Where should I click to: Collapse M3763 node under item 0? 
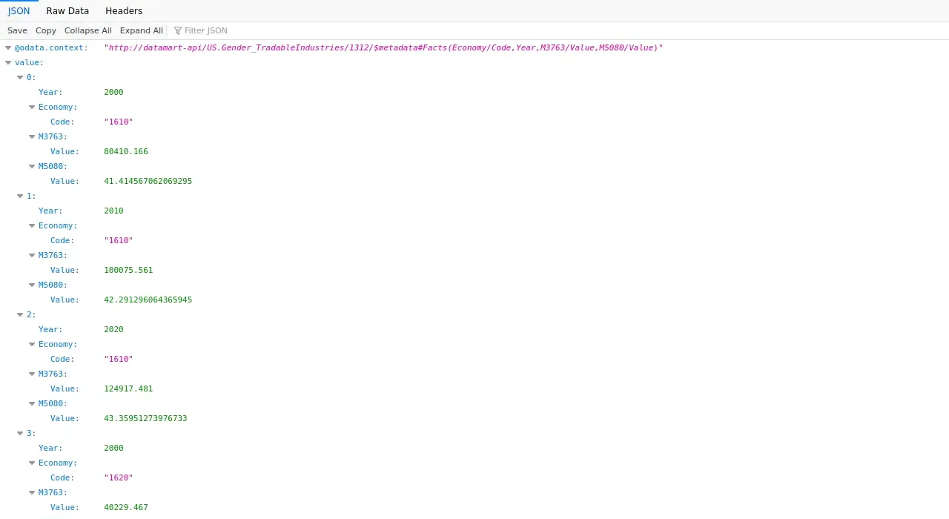pyautogui.click(x=32, y=136)
